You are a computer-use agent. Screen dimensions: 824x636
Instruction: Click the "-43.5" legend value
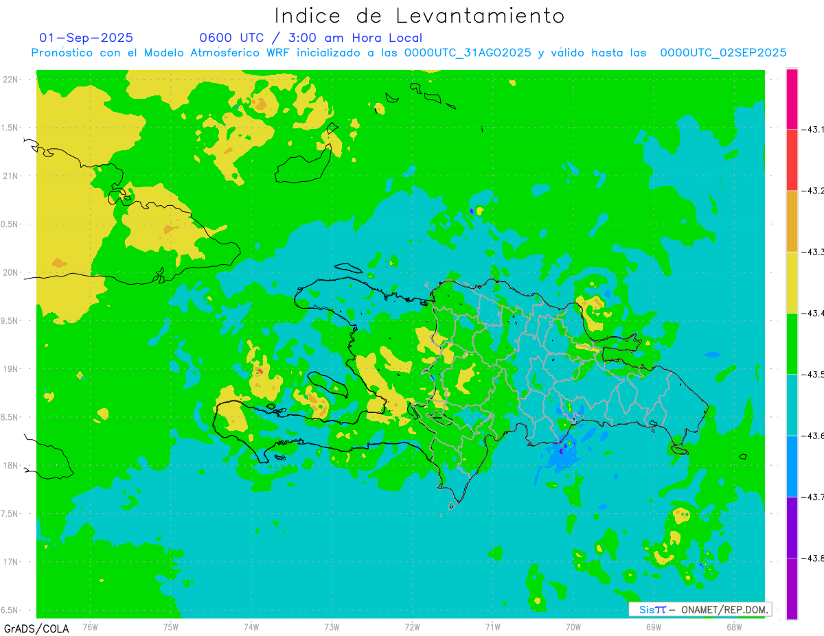point(813,374)
